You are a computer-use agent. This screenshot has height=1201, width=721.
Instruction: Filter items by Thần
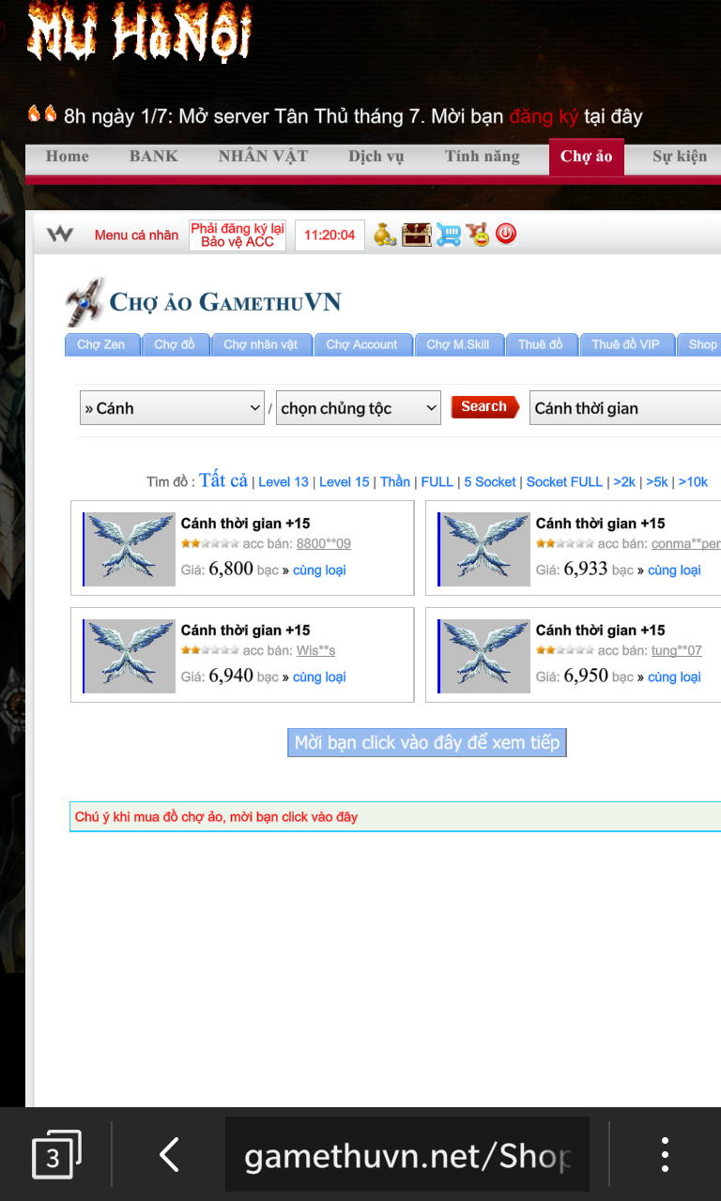point(395,482)
